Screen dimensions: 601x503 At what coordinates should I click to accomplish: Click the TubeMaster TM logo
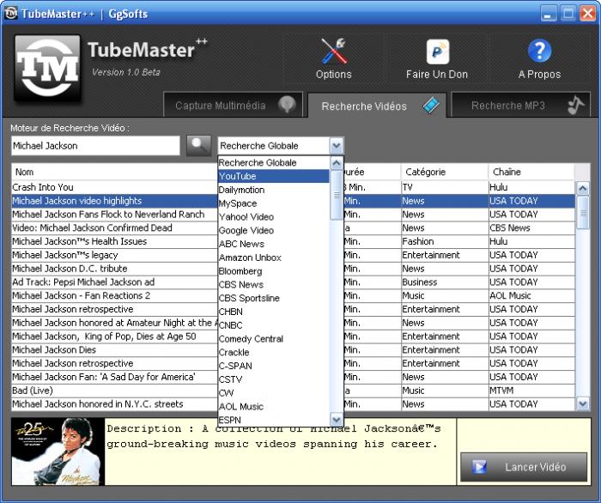[47, 68]
